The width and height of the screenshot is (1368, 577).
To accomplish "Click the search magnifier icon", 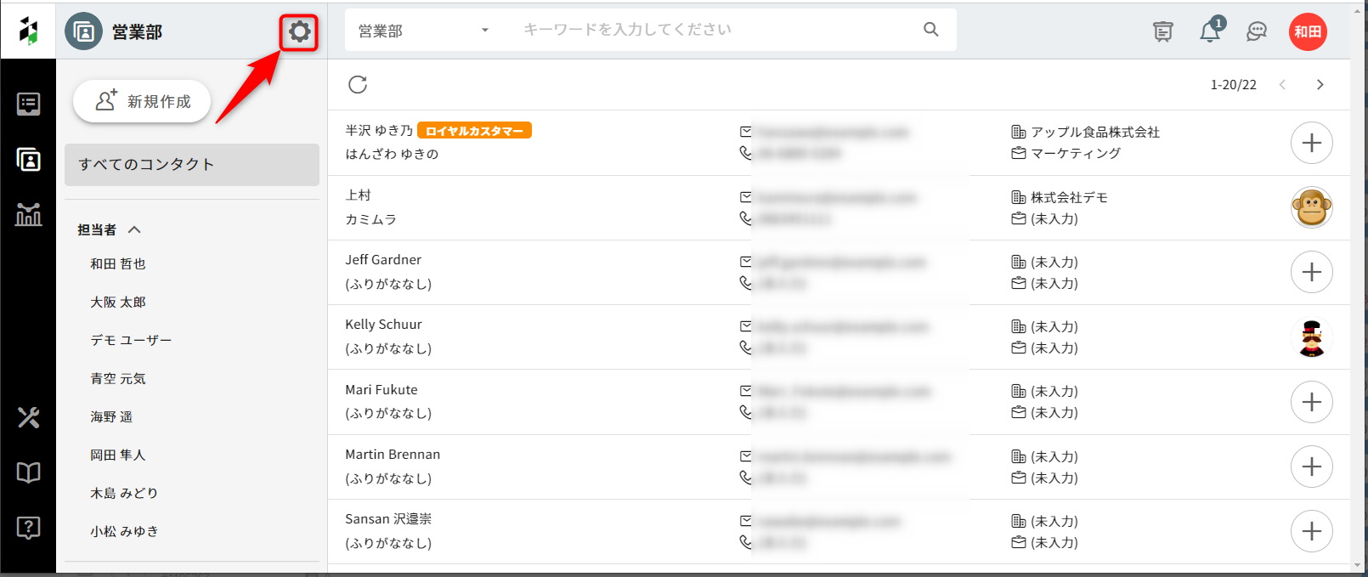I will [x=931, y=30].
